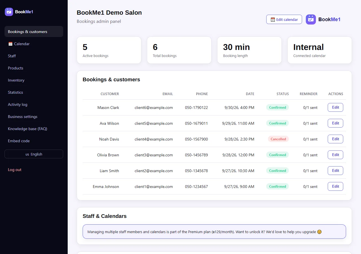This screenshot has height=254, width=361.
Task: Open the English language selector
Action: [34, 154]
